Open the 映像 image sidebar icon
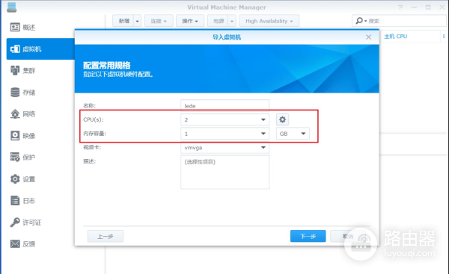Viewport: 449px width, 274px height. [x=15, y=135]
